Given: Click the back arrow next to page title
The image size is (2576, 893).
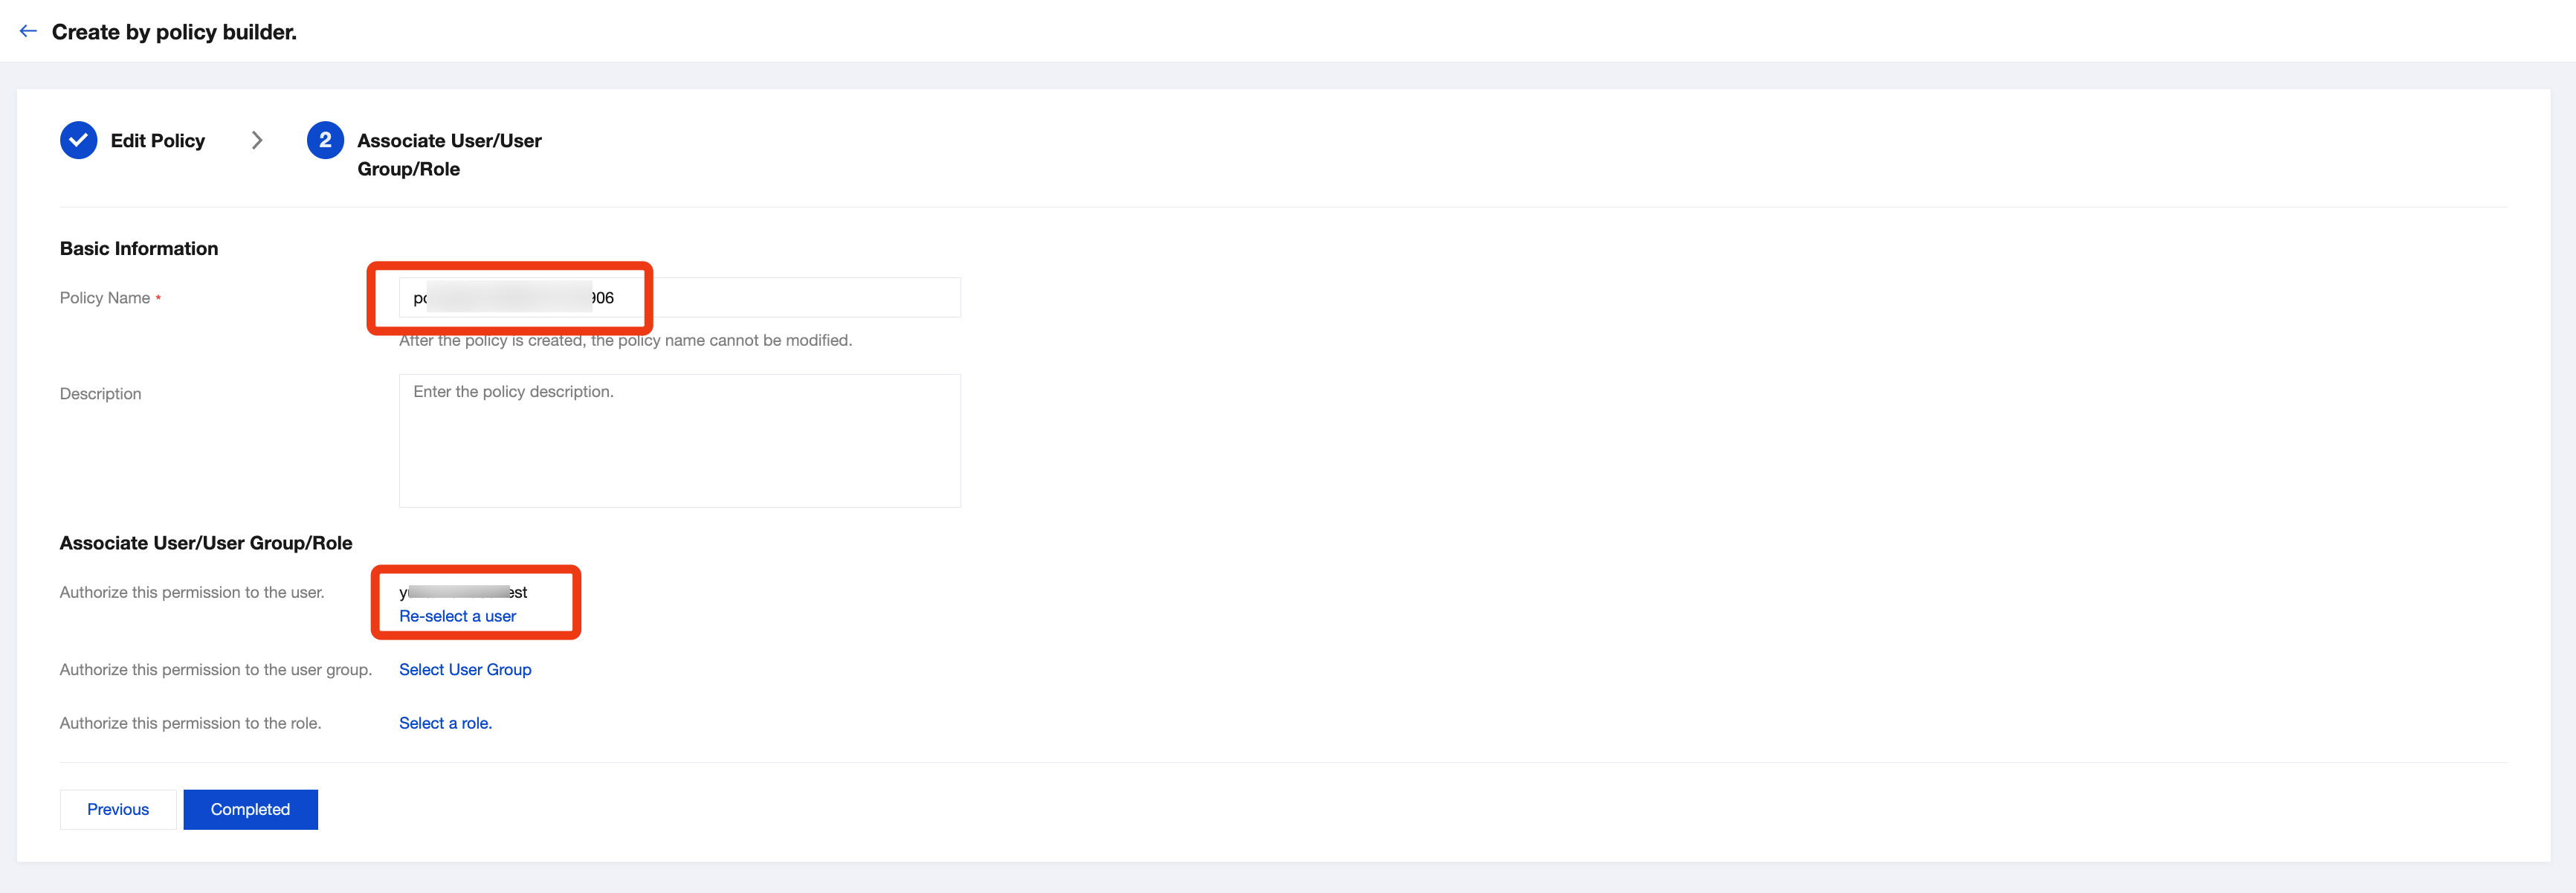Looking at the screenshot, I should pyautogui.click(x=28, y=32).
